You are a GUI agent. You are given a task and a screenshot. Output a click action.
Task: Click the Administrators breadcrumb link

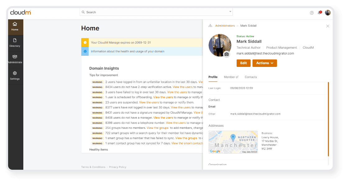click(x=225, y=26)
